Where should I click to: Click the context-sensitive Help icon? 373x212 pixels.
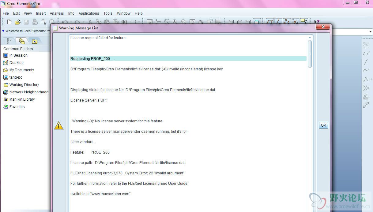click(317, 22)
